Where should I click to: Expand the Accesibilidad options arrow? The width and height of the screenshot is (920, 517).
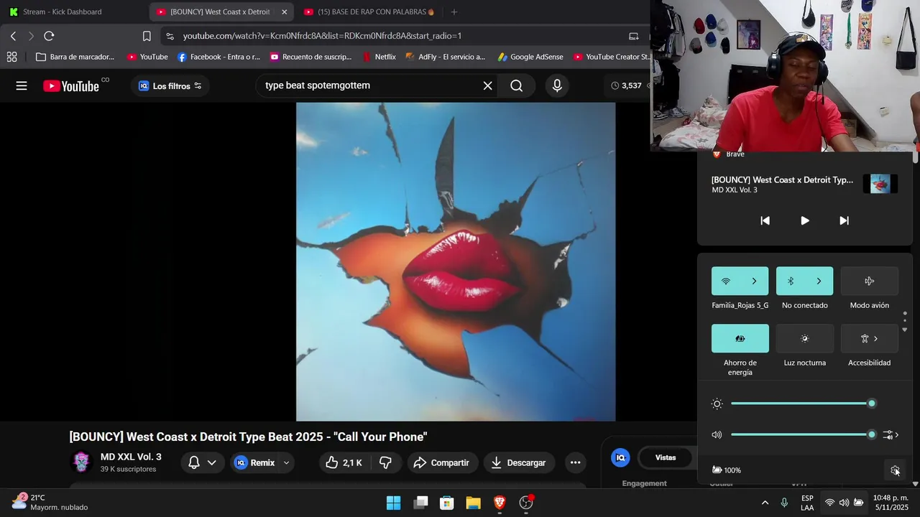pos(875,338)
